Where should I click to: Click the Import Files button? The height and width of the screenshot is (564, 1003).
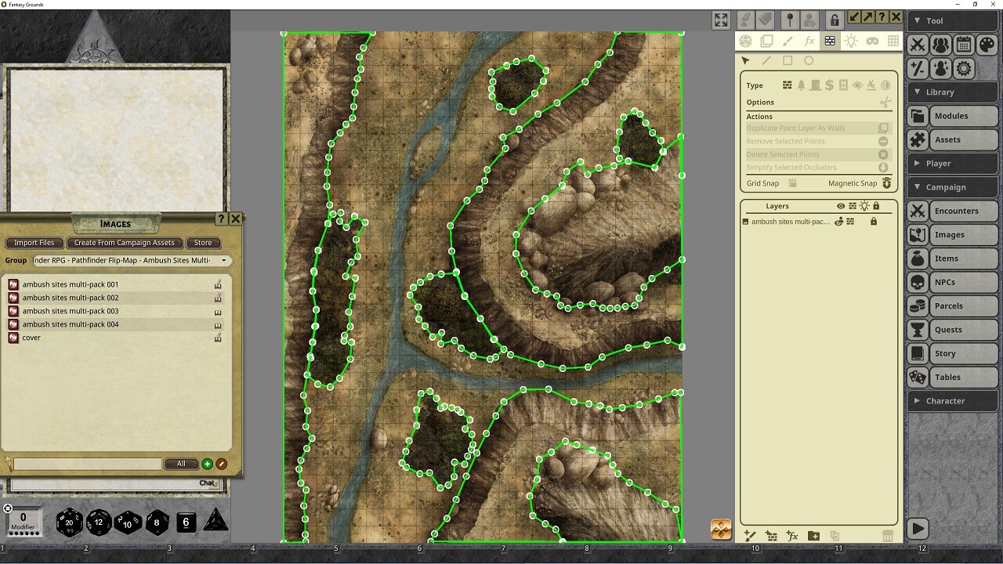[x=34, y=243]
